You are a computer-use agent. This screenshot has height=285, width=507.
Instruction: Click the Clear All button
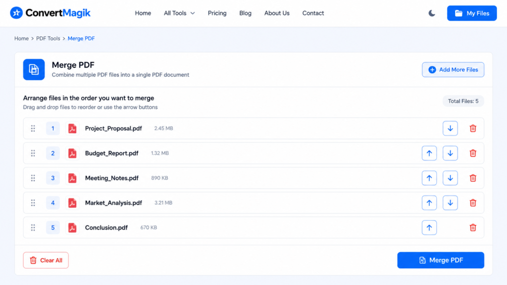click(46, 260)
